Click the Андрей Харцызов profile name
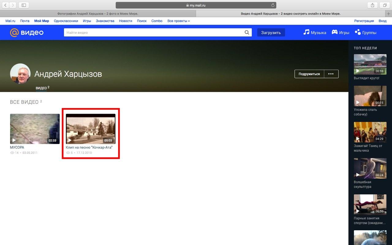 click(x=68, y=74)
